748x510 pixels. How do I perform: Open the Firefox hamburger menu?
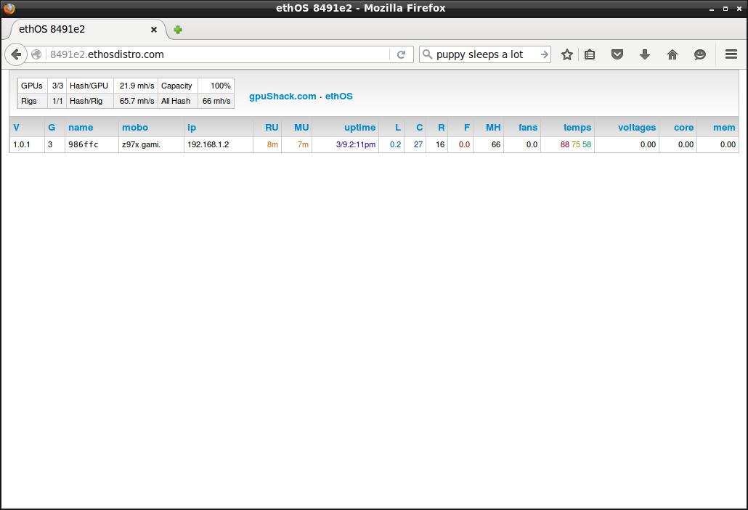(731, 54)
